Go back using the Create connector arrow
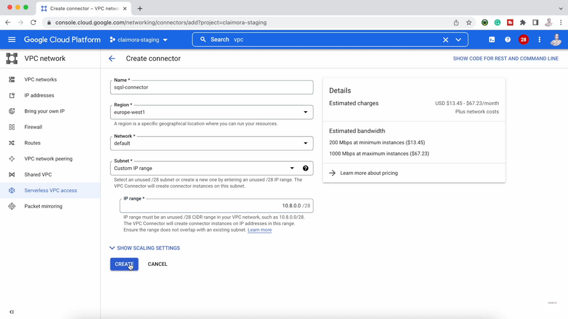568x319 pixels. (112, 58)
